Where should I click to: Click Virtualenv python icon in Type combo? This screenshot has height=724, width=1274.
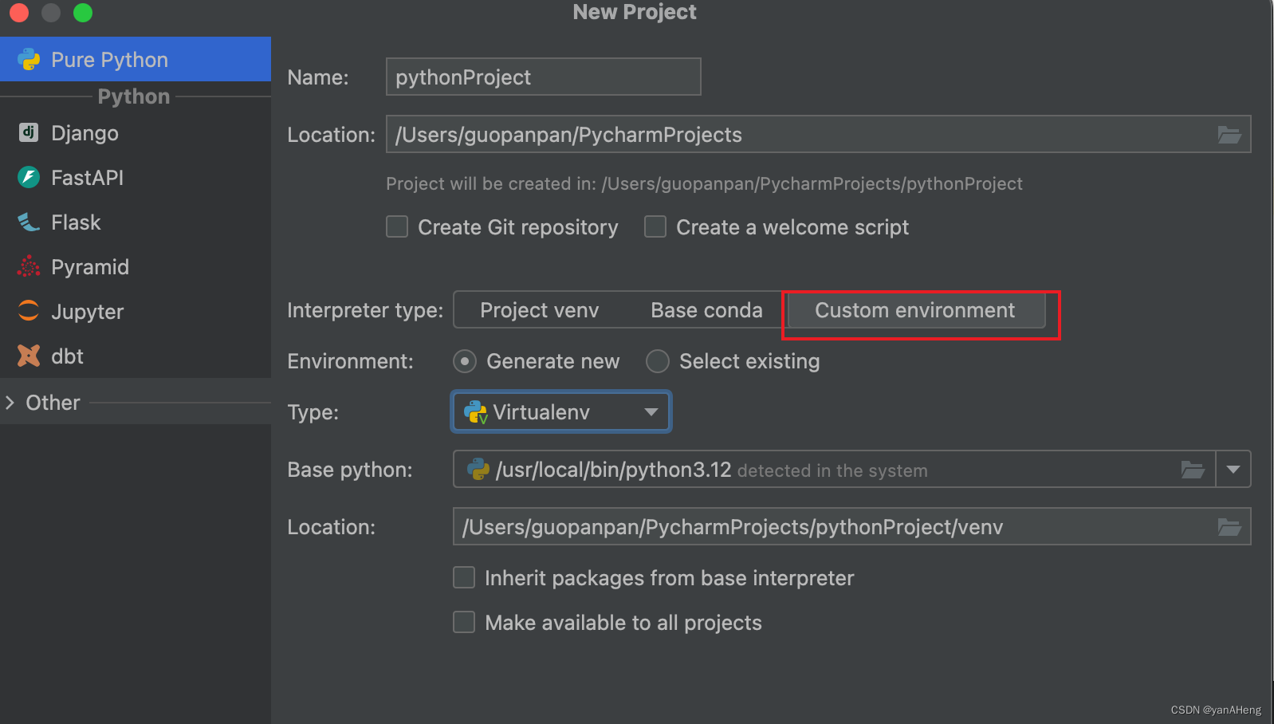476,412
